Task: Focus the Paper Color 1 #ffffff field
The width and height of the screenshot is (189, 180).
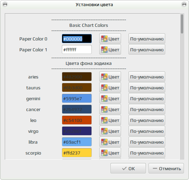Action: [x=77, y=50]
